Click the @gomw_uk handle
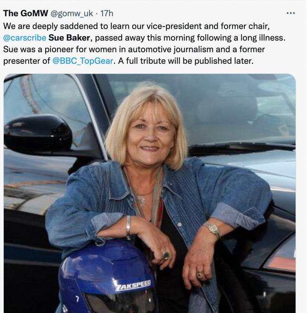 point(72,14)
